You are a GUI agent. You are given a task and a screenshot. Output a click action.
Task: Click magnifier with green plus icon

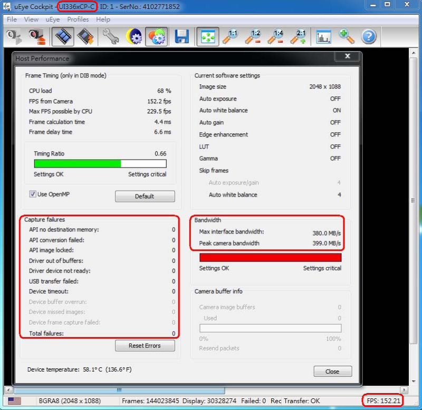pos(346,36)
